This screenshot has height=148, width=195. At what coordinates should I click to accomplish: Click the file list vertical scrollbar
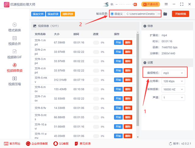(x=138, y=80)
